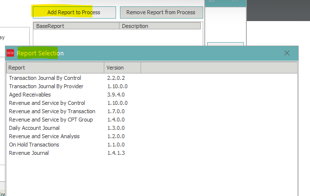Select the Revenue Journal report

click(29, 153)
